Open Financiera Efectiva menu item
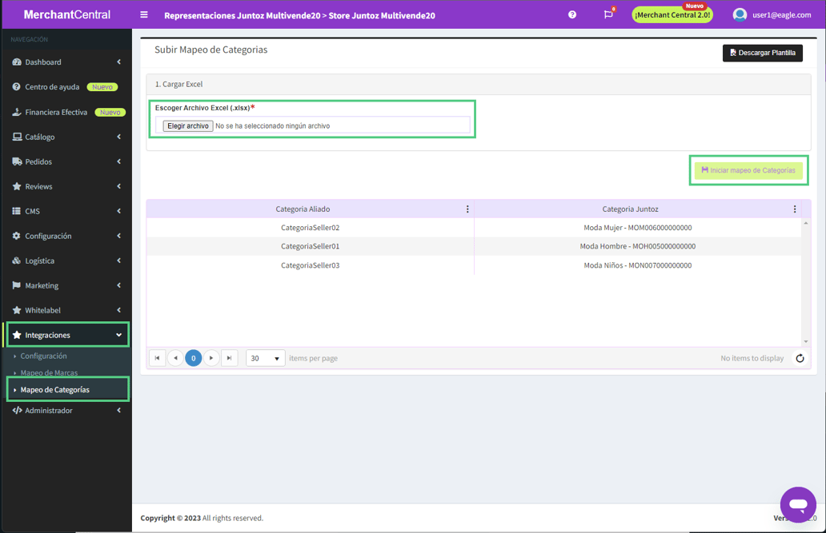Screen dimensions: 826x533 click(x=66, y=112)
